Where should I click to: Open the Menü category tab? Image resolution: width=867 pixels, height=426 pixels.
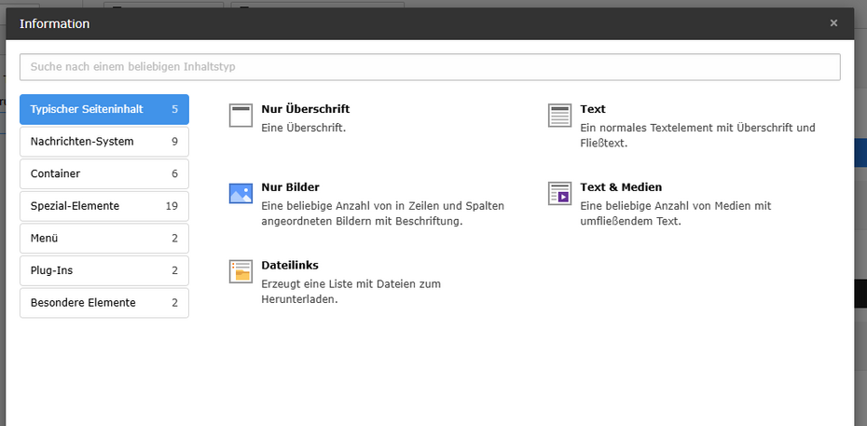[103, 239]
